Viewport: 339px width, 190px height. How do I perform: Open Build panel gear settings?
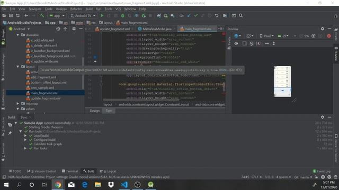[x=323, y=117]
